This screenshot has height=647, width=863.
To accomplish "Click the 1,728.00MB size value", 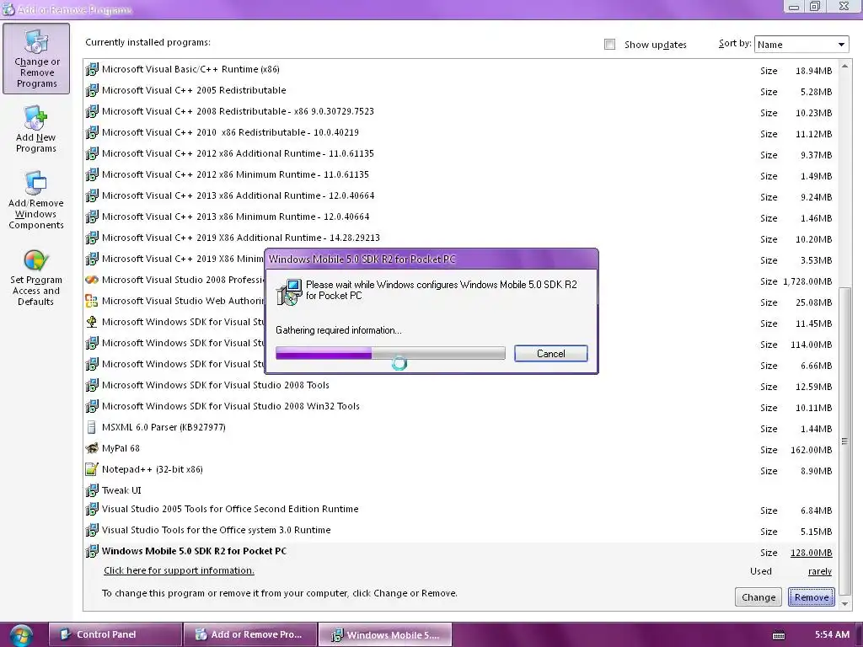I will [807, 281].
